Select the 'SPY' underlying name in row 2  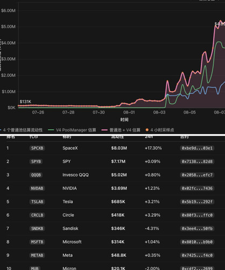pos(67,161)
